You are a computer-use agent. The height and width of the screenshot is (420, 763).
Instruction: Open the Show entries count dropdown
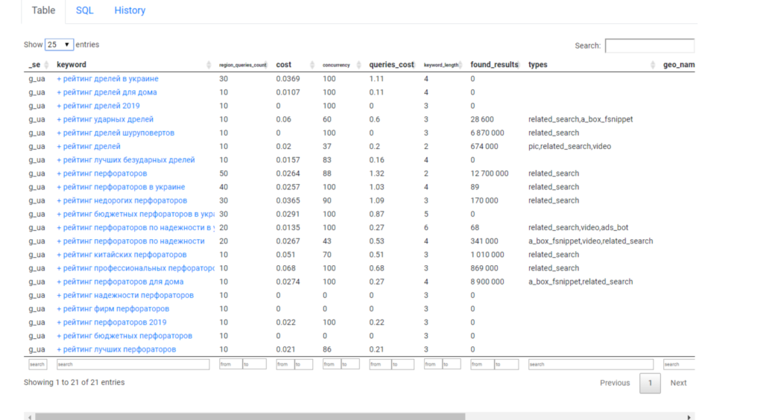click(x=59, y=45)
